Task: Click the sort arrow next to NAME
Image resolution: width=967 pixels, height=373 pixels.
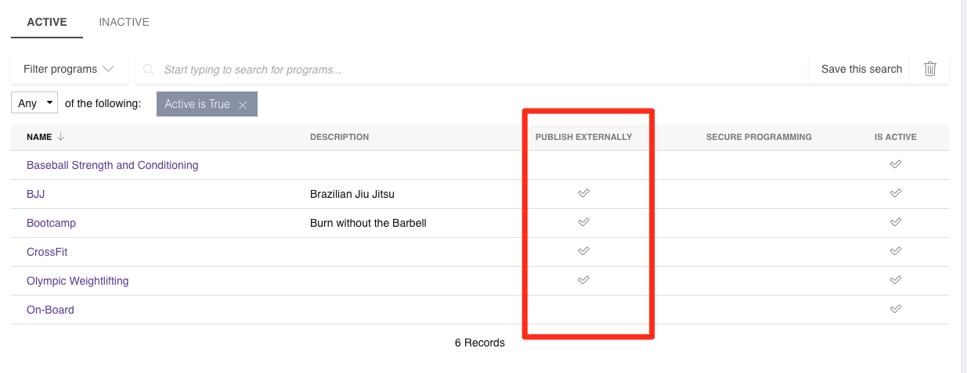Action: pos(61,137)
